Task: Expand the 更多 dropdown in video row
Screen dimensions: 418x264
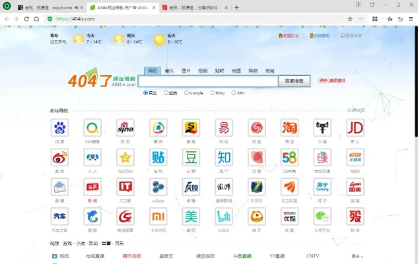Action: 357,256
